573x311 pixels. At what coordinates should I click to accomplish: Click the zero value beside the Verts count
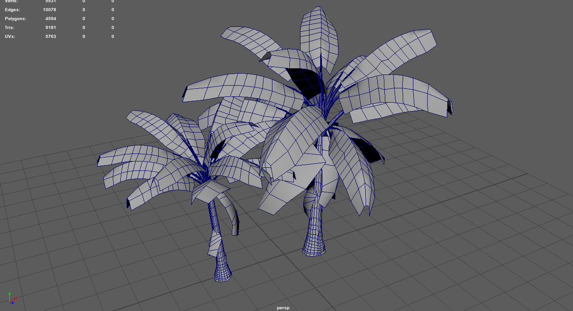(83, 1)
